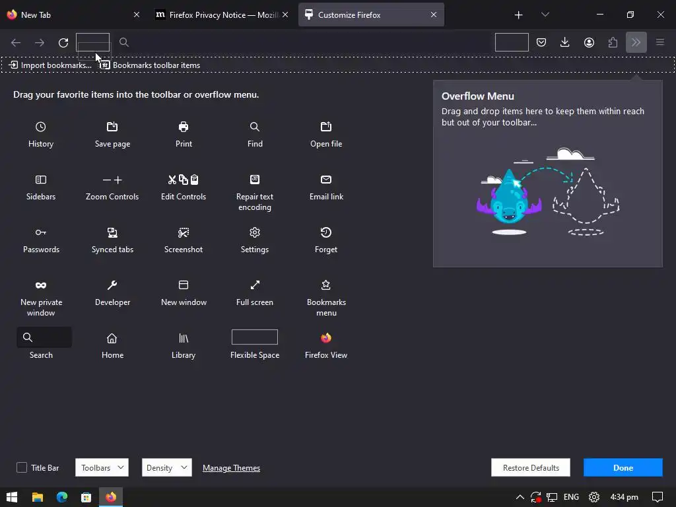
Task: Click the Downloads arrow icon
Action: pos(565,42)
